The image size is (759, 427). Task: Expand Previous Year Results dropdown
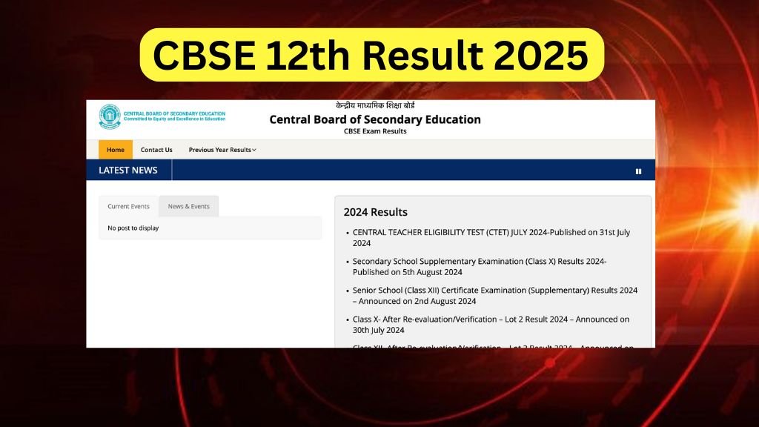(222, 150)
